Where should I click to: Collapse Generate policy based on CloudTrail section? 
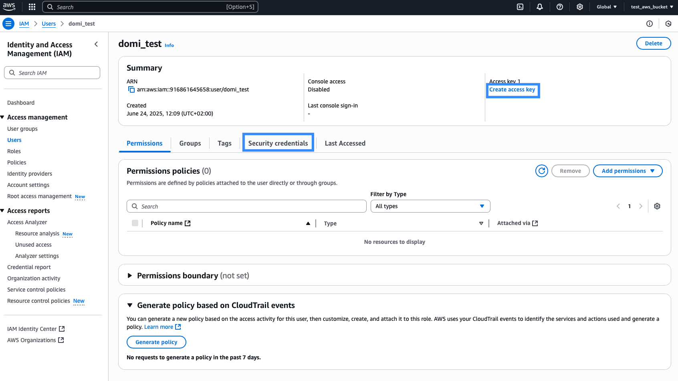pyautogui.click(x=130, y=305)
